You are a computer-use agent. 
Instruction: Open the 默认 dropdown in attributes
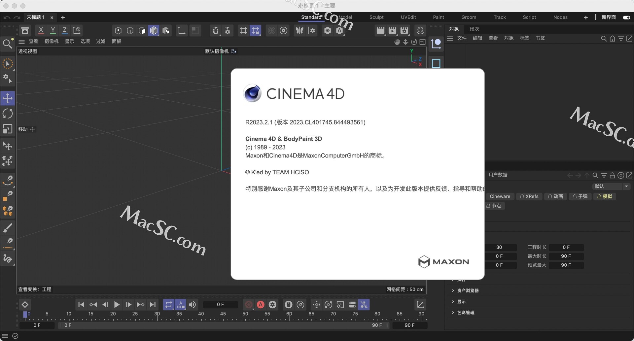(611, 186)
